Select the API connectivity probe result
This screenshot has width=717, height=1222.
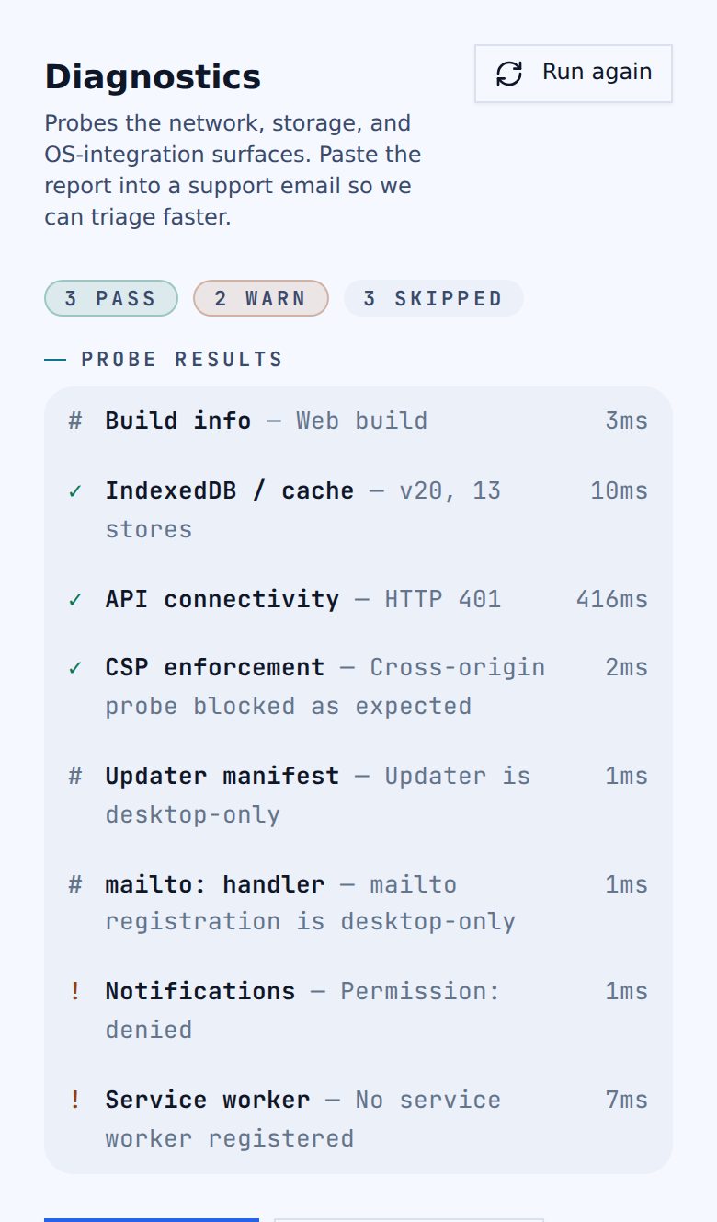[358, 599]
